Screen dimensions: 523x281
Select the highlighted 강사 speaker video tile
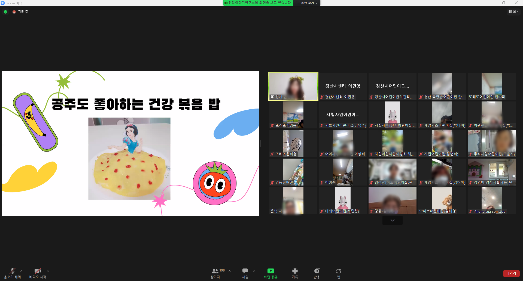click(x=293, y=86)
